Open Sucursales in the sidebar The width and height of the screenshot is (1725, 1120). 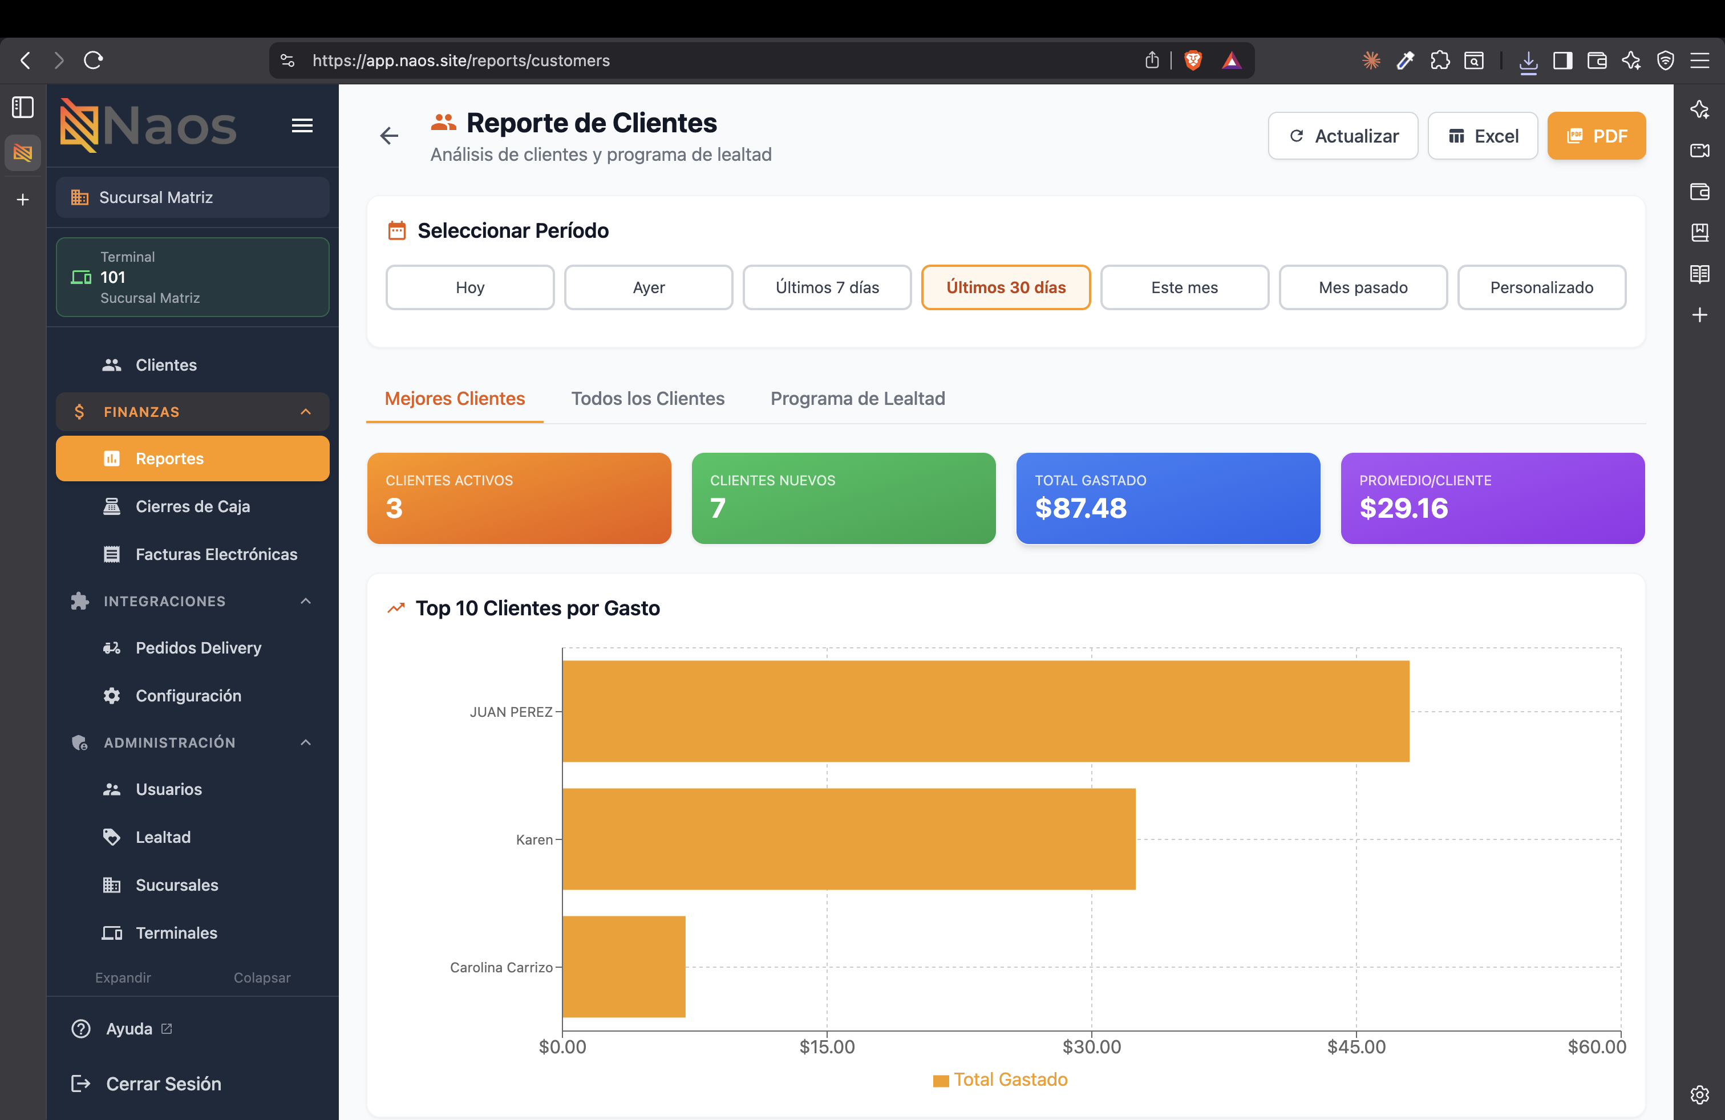pyautogui.click(x=193, y=884)
